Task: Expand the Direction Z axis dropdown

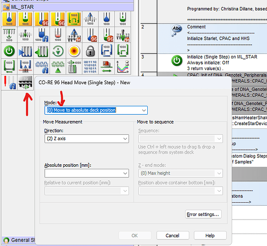Action: coord(87,139)
